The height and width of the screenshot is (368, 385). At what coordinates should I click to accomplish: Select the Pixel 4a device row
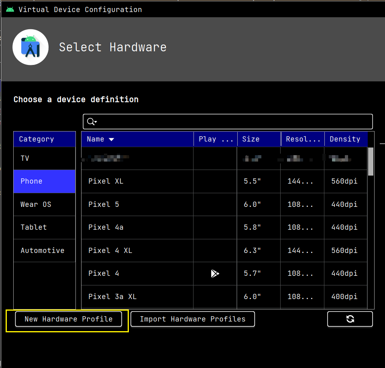click(x=224, y=227)
